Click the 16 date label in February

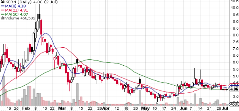tap(45, 108)
